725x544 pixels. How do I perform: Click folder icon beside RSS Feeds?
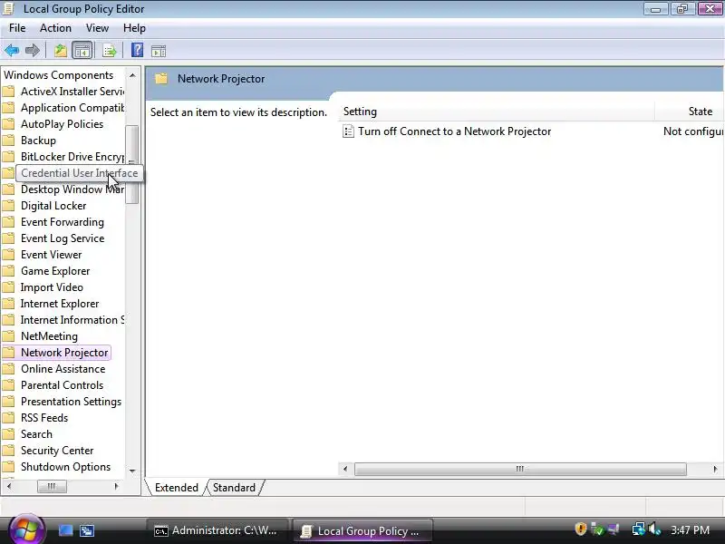click(x=8, y=418)
